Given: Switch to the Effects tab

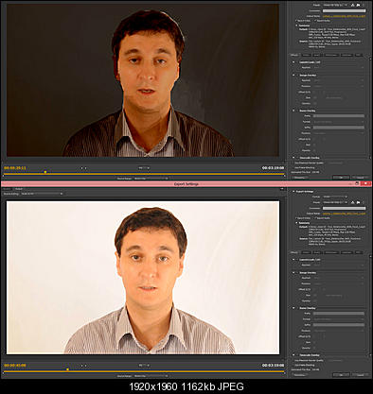Looking at the screenshot, I should click(294, 252).
